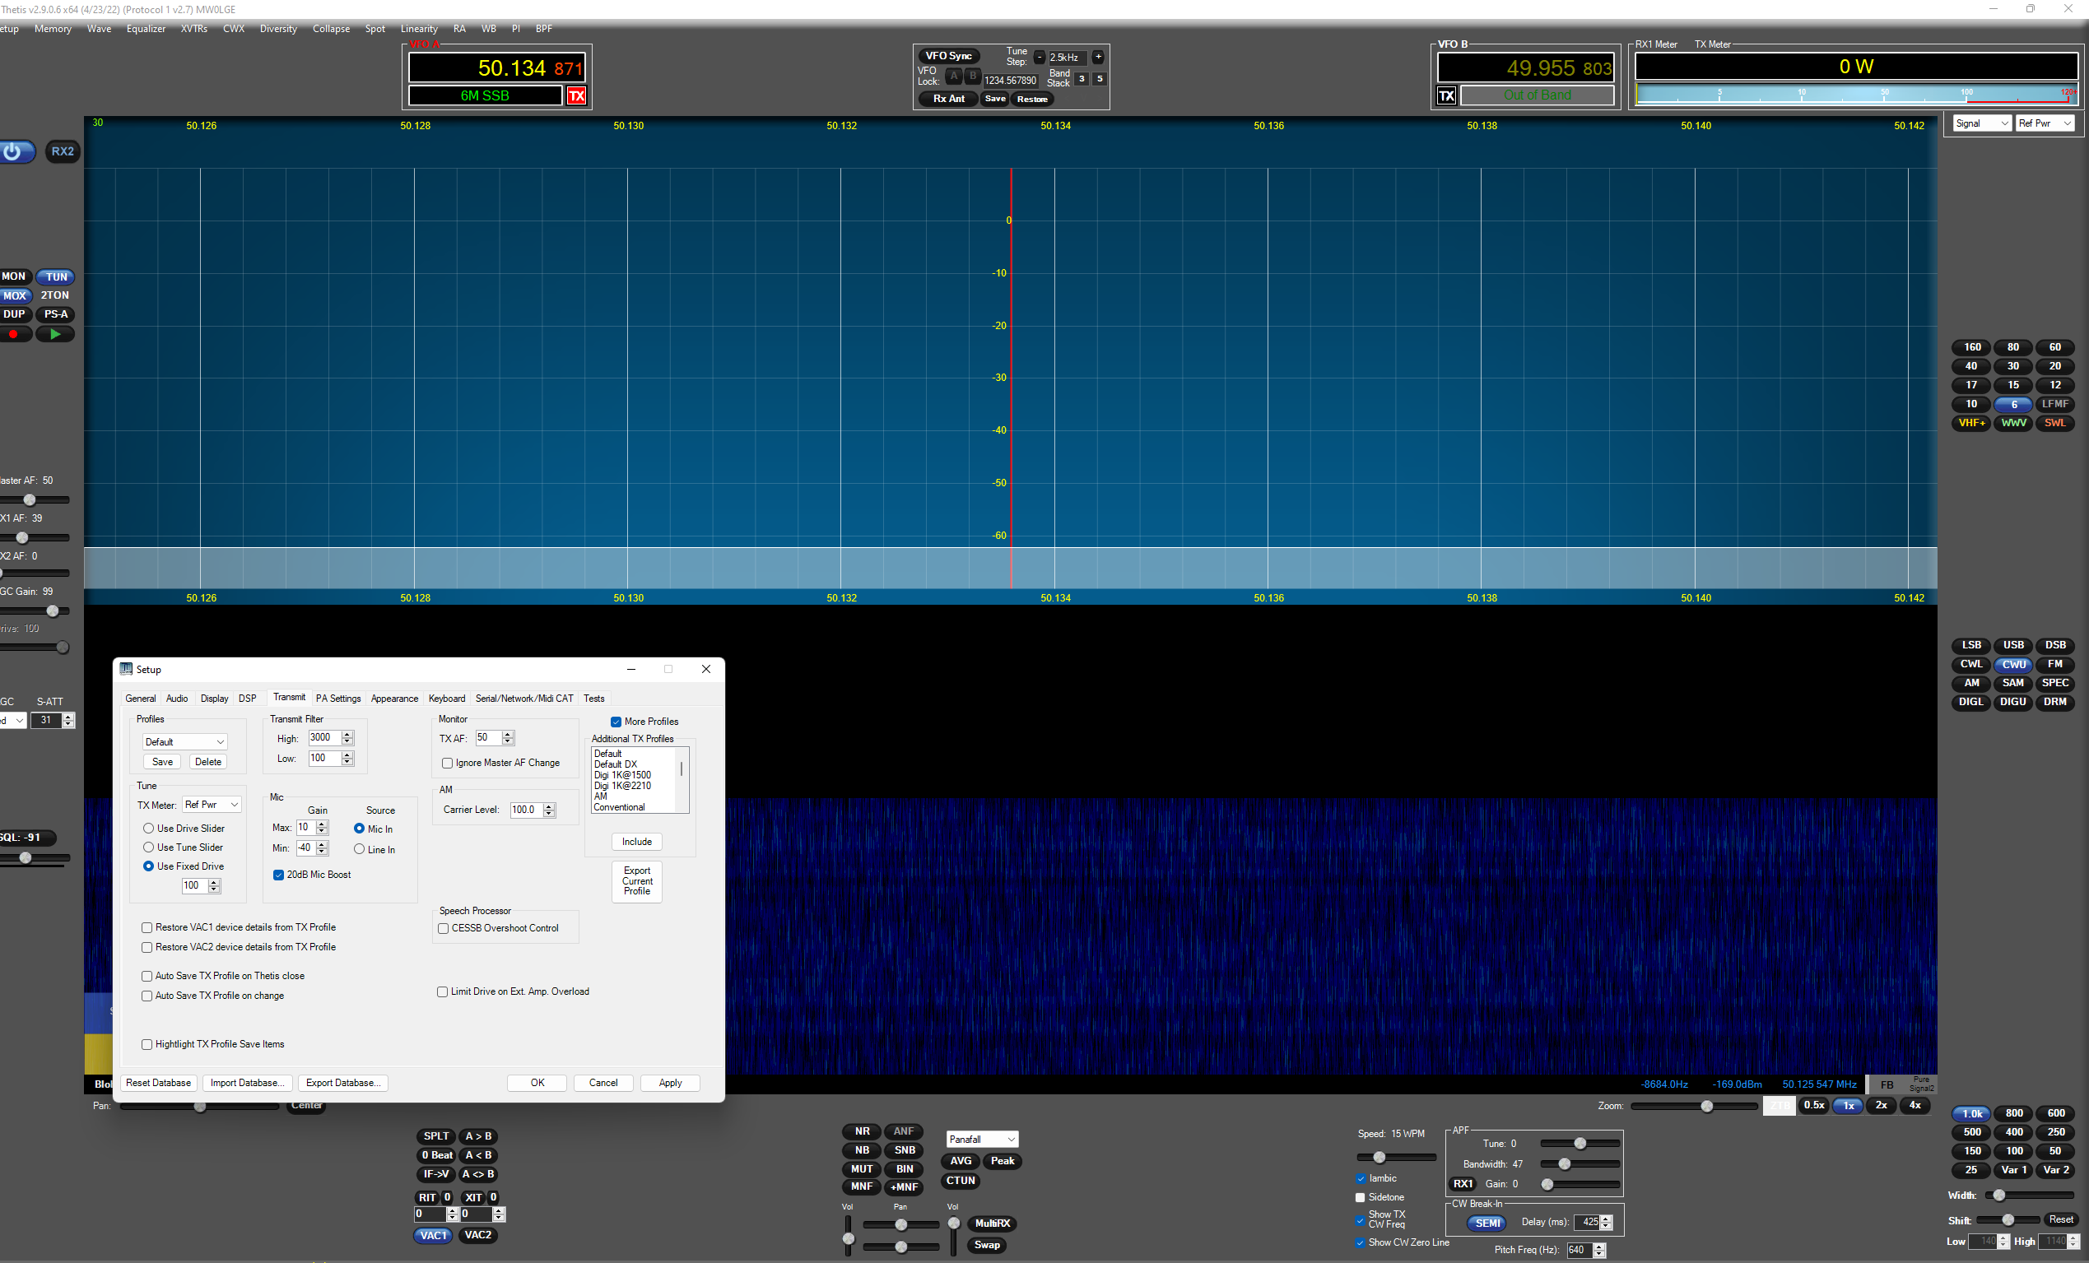Select the 160 meter band button
2089x1263 pixels.
click(x=1973, y=347)
